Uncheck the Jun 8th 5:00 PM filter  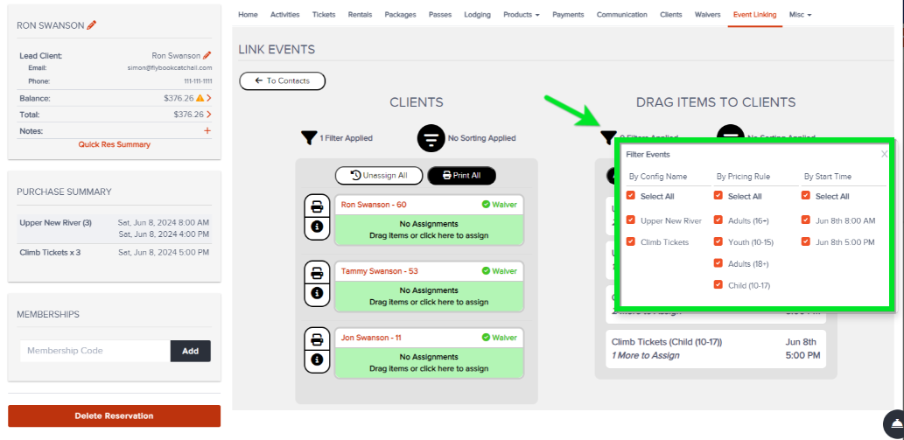[806, 242]
